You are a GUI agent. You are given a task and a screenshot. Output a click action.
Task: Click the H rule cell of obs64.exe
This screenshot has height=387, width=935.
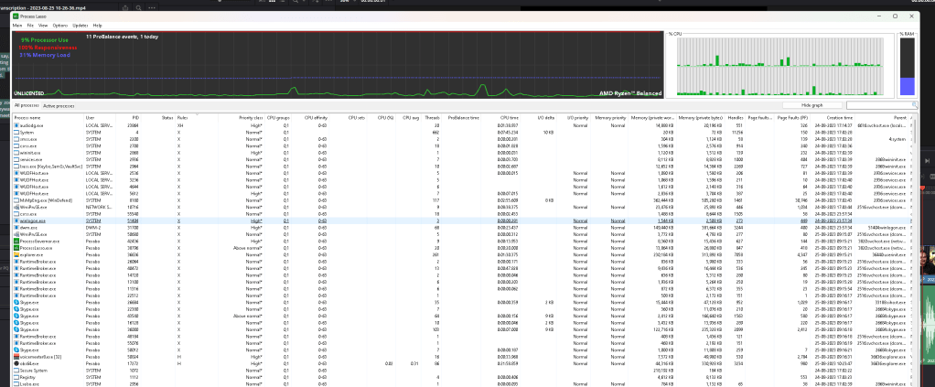tap(178, 363)
